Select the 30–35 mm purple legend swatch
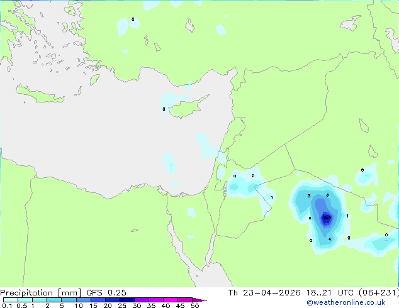Viewport: 399px width, 308px height. click(x=142, y=300)
